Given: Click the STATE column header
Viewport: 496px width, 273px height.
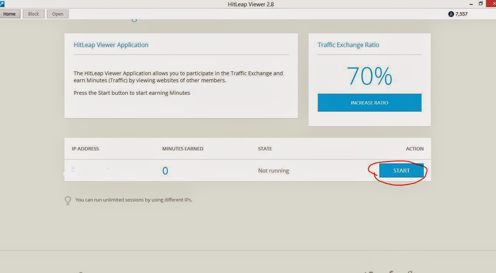Looking at the screenshot, I should tap(265, 149).
